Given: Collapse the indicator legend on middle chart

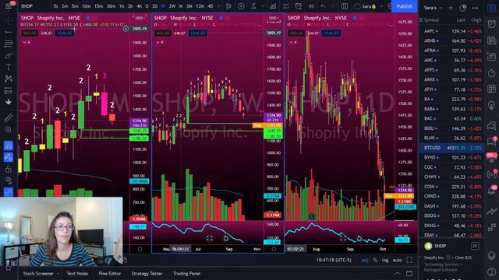Looking at the screenshot, I should click(160, 42).
